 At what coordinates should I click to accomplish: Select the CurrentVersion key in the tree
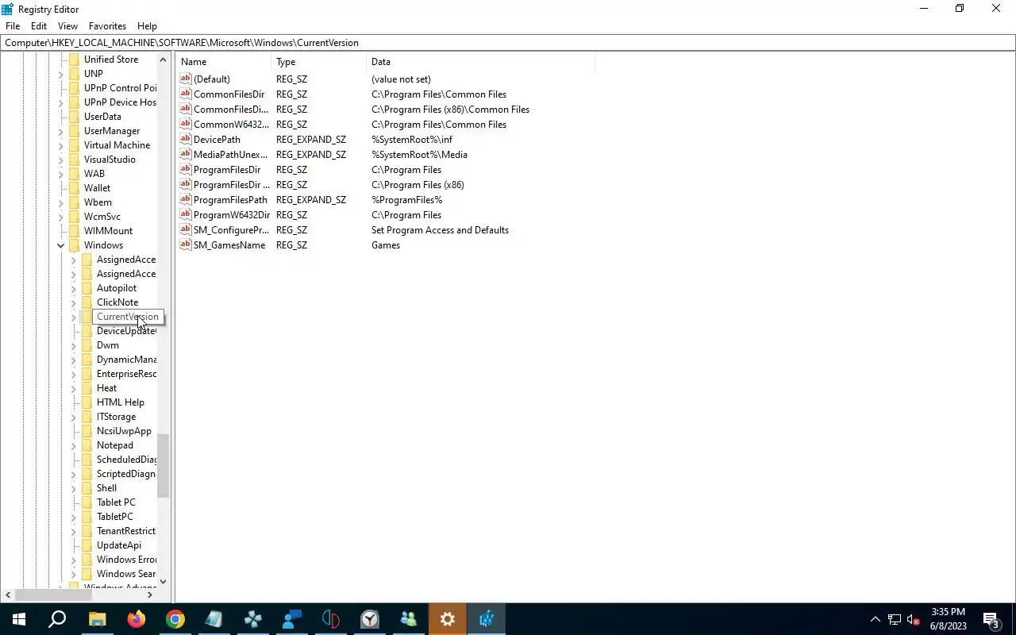click(127, 317)
